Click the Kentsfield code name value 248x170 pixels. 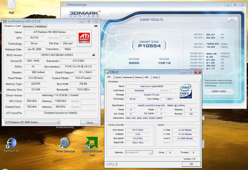coord(139,91)
